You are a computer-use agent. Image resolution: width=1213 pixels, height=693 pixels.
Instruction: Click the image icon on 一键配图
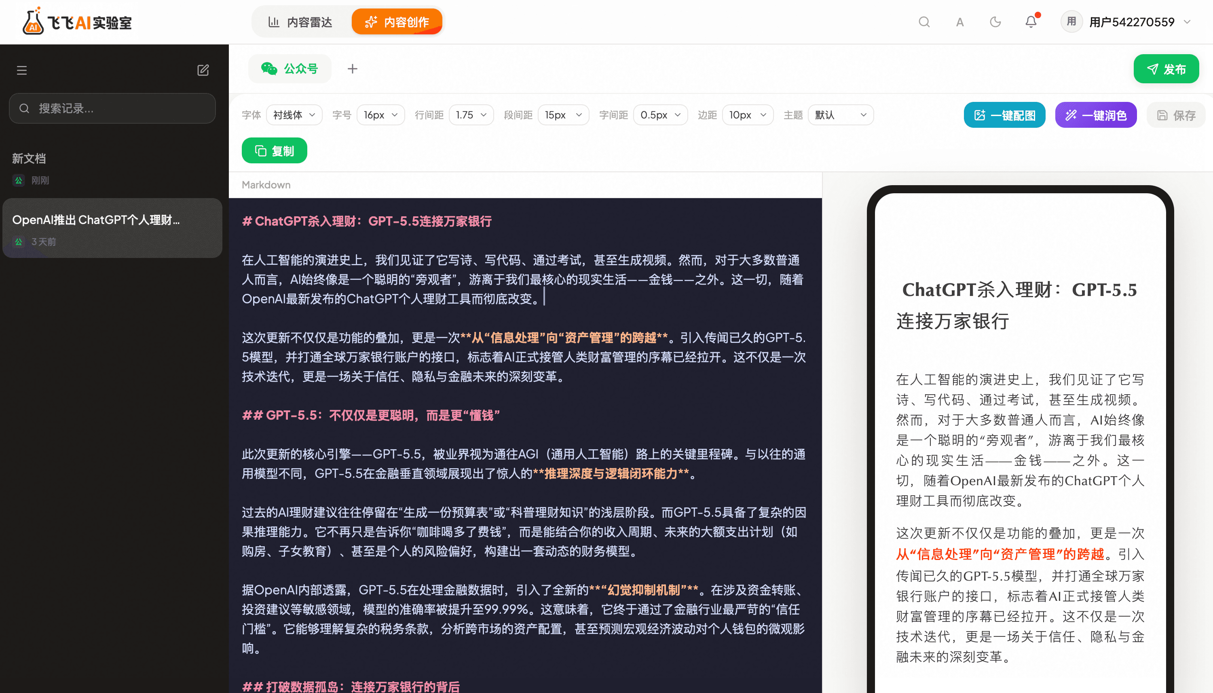click(x=979, y=115)
